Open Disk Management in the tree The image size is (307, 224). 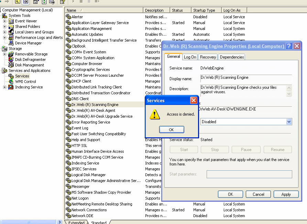pyautogui.click(x=29, y=65)
